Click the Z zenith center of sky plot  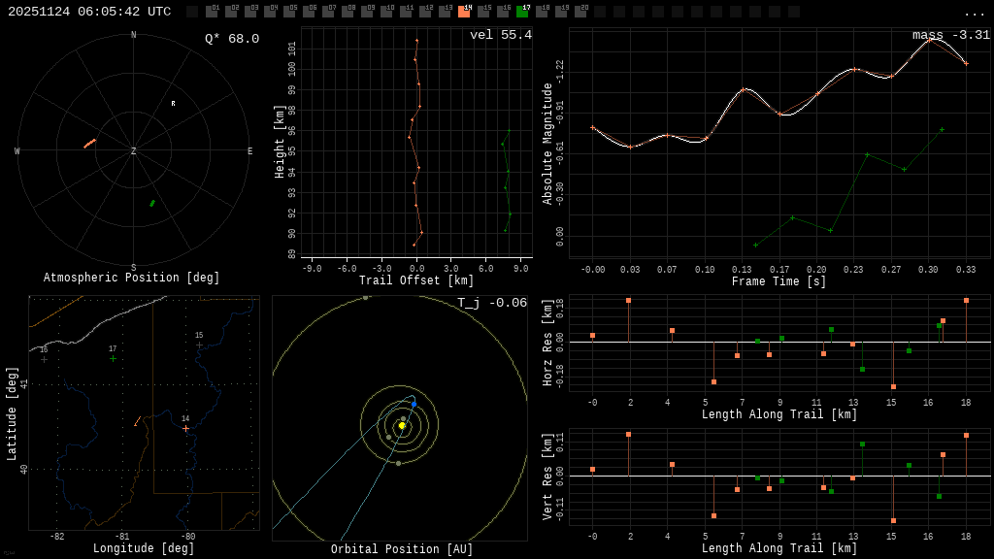tap(133, 150)
